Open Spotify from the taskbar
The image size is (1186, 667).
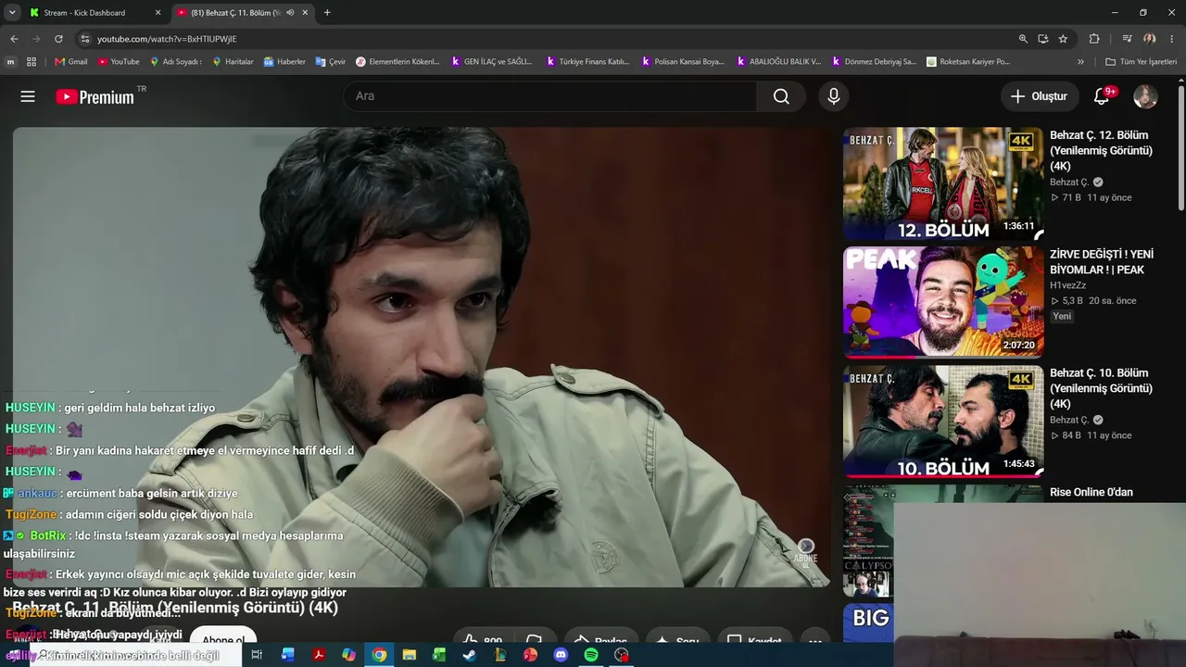[591, 655]
